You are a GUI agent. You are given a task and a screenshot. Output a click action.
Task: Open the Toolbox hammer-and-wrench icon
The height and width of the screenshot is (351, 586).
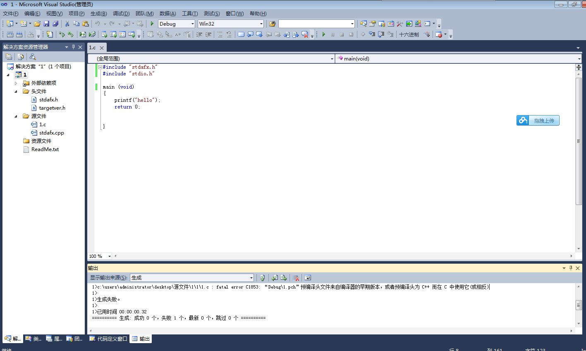[x=399, y=24]
